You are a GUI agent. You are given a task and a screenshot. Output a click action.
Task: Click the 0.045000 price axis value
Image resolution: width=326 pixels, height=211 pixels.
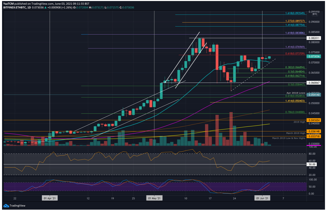[x=314, y=113]
